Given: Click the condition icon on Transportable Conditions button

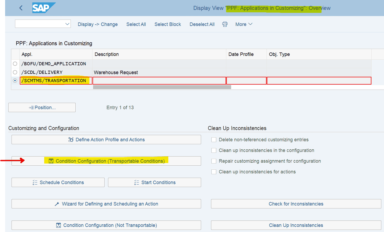Looking at the screenshot, I should (x=51, y=161).
